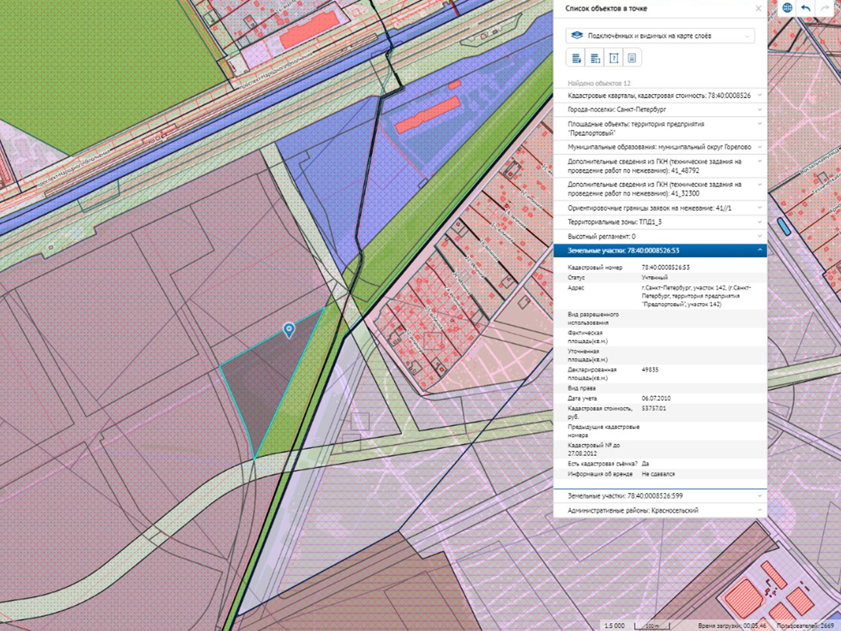The height and width of the screenshot is (631, 841).
Task: Expand 'Территориальные зоны: ТПД1_3' row
Action: tap(660, 222)
